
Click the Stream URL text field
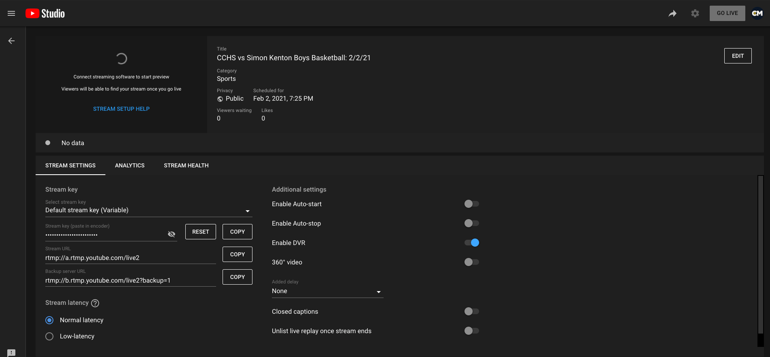[x=130, y=258]
